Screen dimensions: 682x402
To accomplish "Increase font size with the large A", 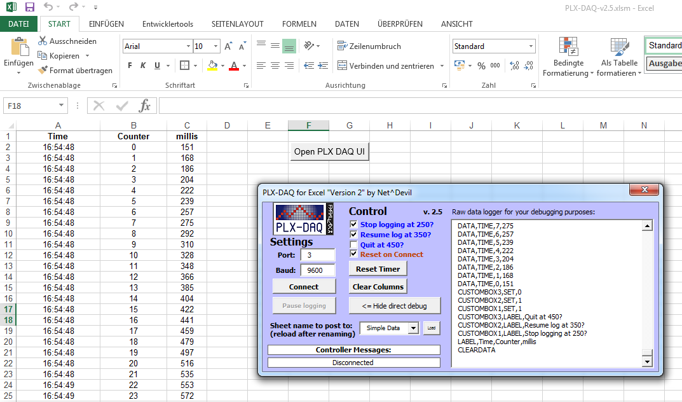I will [x=228, y=46].
